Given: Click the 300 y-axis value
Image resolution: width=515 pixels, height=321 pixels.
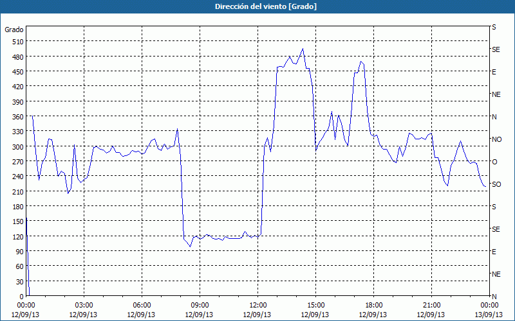Looking at the screenshot, I should point(18,147).
